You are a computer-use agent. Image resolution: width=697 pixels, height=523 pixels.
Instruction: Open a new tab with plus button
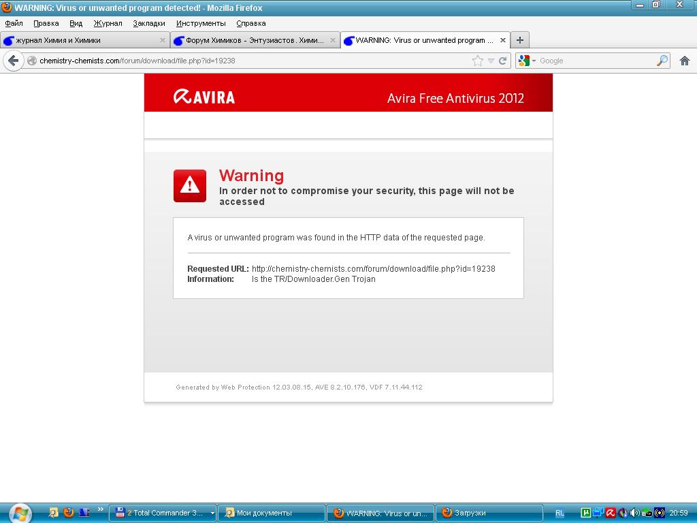(519, 40)
